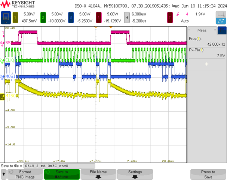The width and height of the screenshot is (227, 180).
Task: Click channel 4 offset -15.1250V value
Action: pos(113,21)
